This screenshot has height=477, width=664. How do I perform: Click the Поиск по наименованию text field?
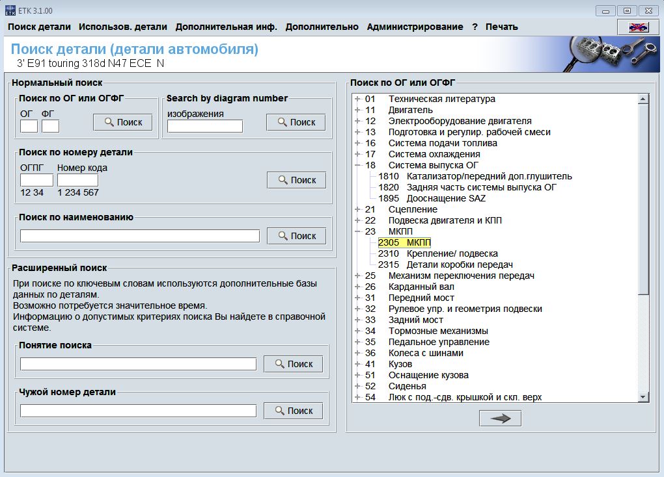point(140,236)
